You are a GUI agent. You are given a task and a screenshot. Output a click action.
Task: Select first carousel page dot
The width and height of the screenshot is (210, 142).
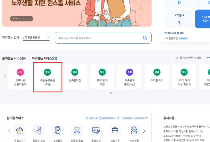tap(111, 93)
